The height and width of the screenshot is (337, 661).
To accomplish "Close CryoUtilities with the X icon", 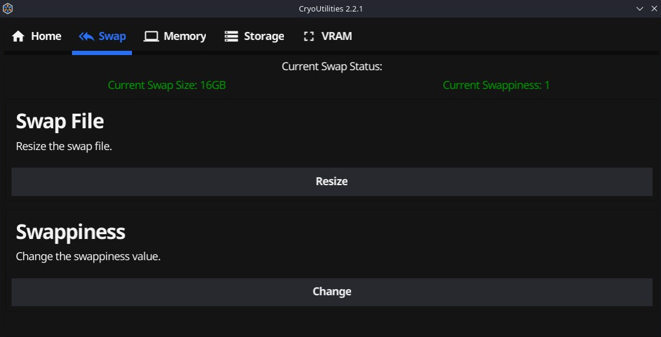I will (x=654, y=8).
